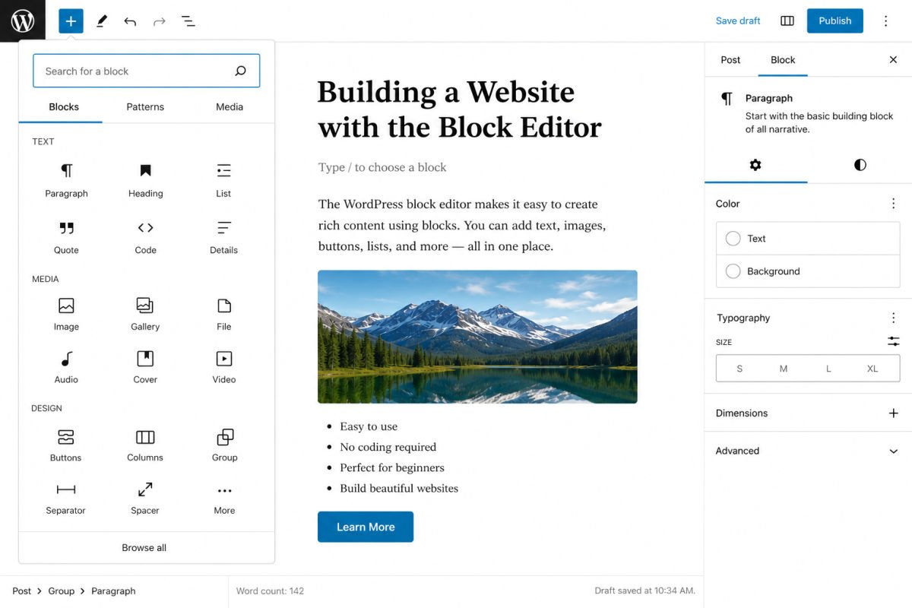This screenshot has height=608, width=912.
Task: Insert an Image block
Action: [x=67, y=314]
